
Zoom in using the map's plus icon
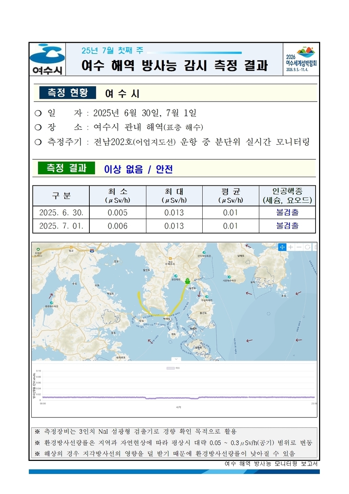291,247
